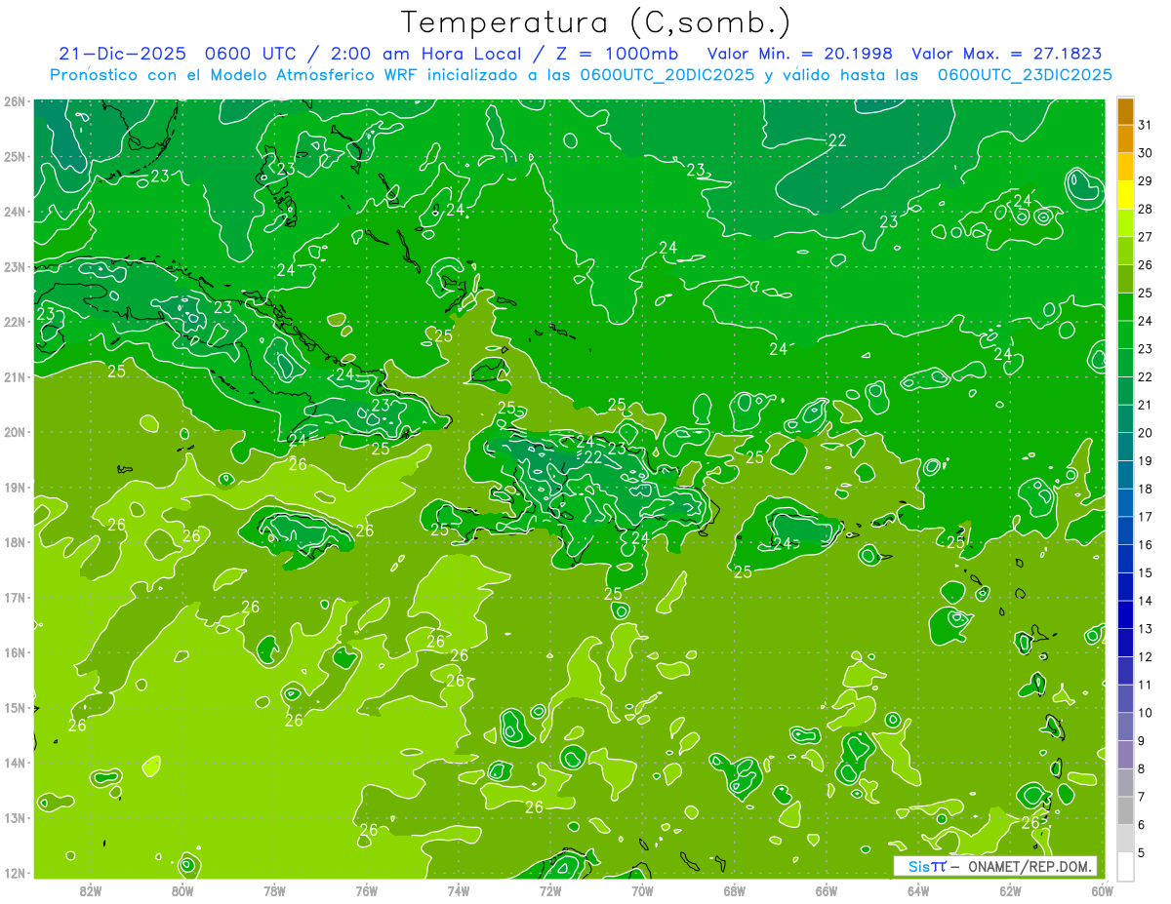This screenshot has height=904, width=1171.
Task: Click the latitude axis label "15N"
Action: click(15, 707)
